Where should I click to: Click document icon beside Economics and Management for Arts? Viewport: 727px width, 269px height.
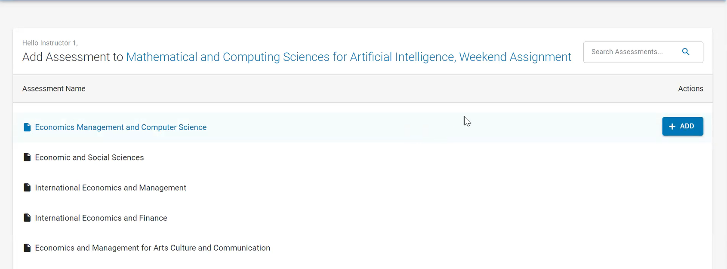pos(27,248)
